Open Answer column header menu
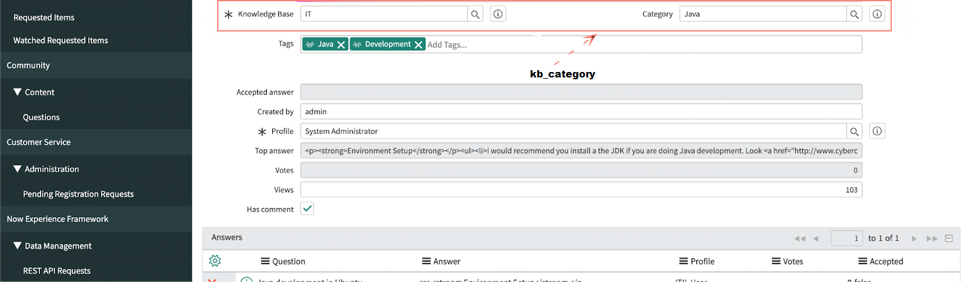 pos(427,261)
